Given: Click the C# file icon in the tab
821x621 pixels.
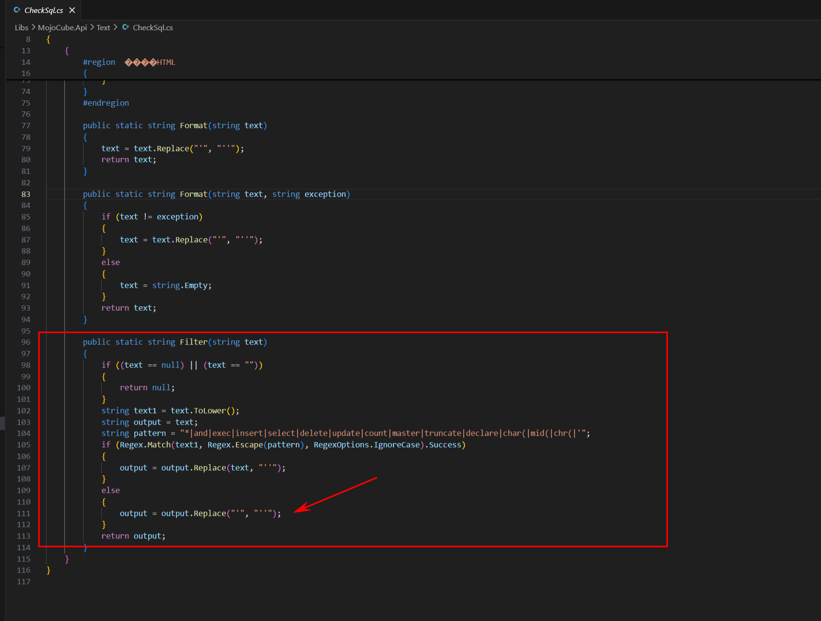Looking at the screenshot, I should tap(17, 10).
